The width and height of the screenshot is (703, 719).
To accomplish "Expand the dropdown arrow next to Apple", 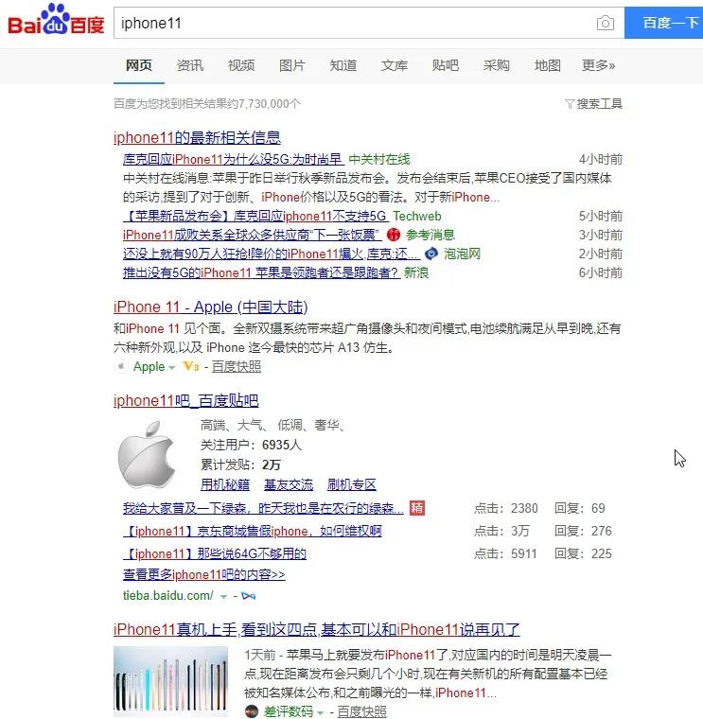I will click(x=171, y=368).
